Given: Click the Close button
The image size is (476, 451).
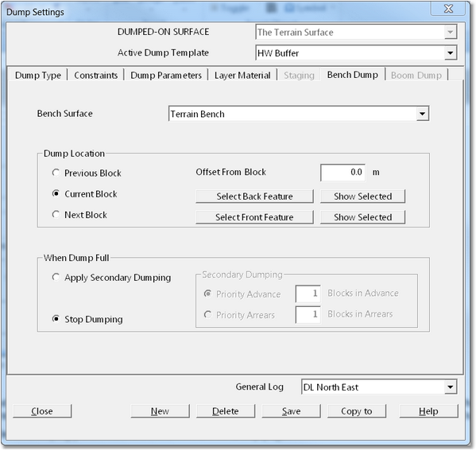Looking at the screenshot, I should [x=42, y=411].
